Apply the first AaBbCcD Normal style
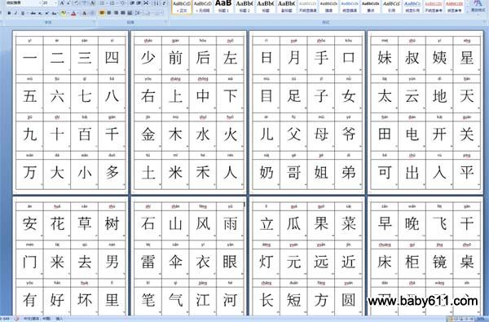This screenshot has width=489, height=322. point(182,7)
